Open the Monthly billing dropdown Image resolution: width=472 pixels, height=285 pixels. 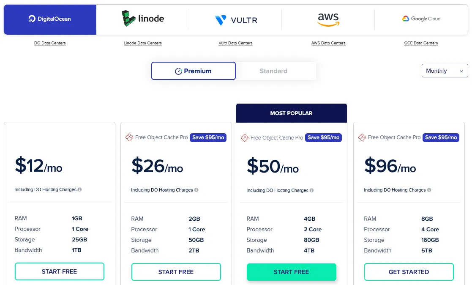(x=444, y=71)
